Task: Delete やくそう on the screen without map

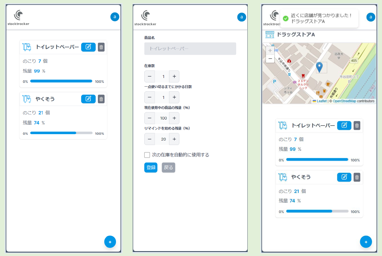Action: point(101,99)
